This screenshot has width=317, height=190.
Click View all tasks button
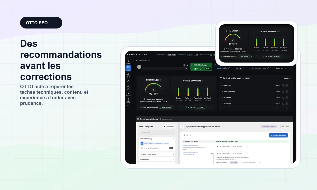287,78
